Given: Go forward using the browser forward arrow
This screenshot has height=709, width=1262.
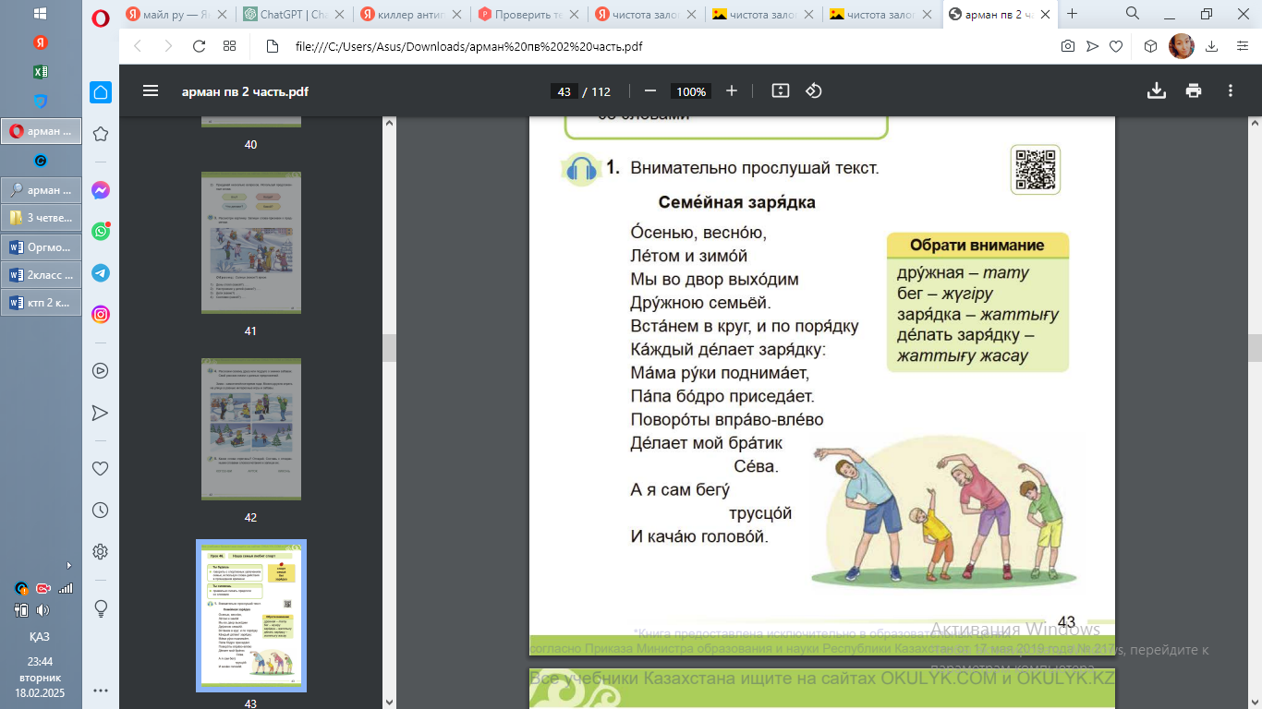Looking at the screenshot, I should click(x=168, y=46).
